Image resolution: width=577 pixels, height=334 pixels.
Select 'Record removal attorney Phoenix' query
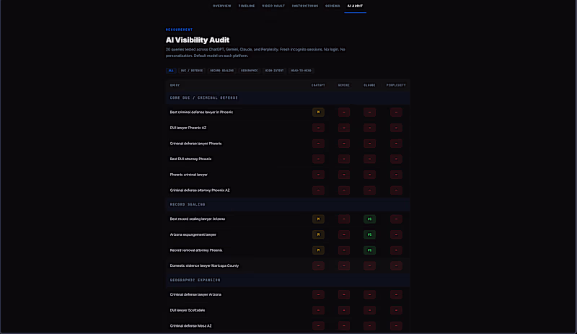(x=196, y=250)
